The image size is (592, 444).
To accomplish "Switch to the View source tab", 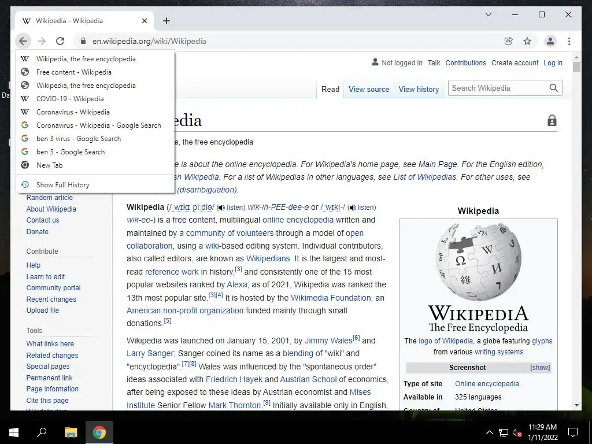I will click(x=368, y=90).
